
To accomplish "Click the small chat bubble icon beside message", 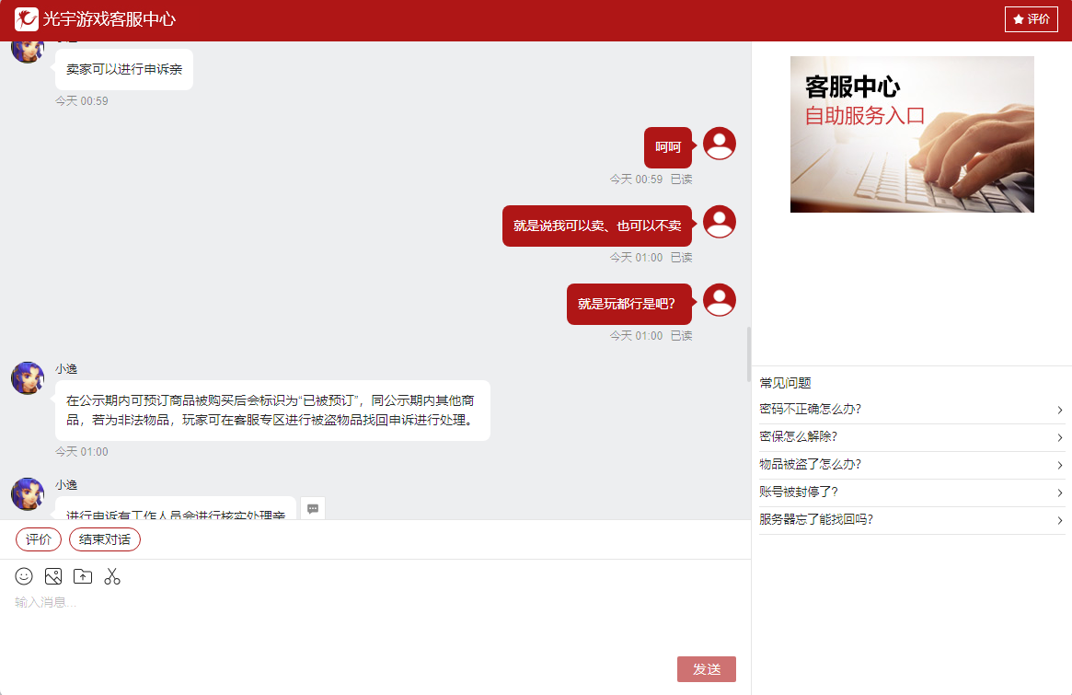I will [313, 508].
